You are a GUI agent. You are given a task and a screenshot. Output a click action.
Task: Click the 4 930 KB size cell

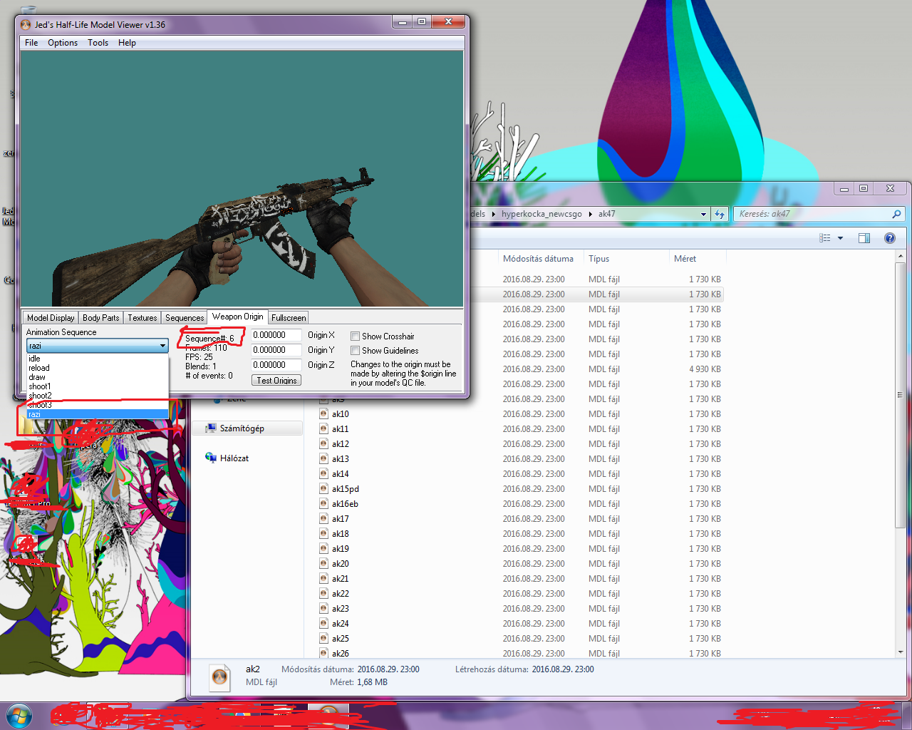(705, 369)
